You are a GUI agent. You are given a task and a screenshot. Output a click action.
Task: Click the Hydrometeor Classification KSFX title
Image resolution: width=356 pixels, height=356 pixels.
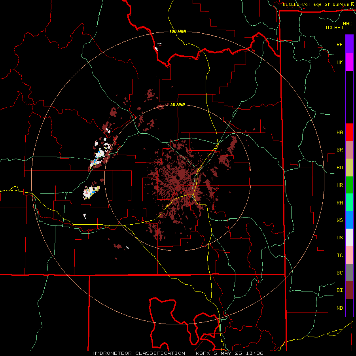click(x=178, y=353)
